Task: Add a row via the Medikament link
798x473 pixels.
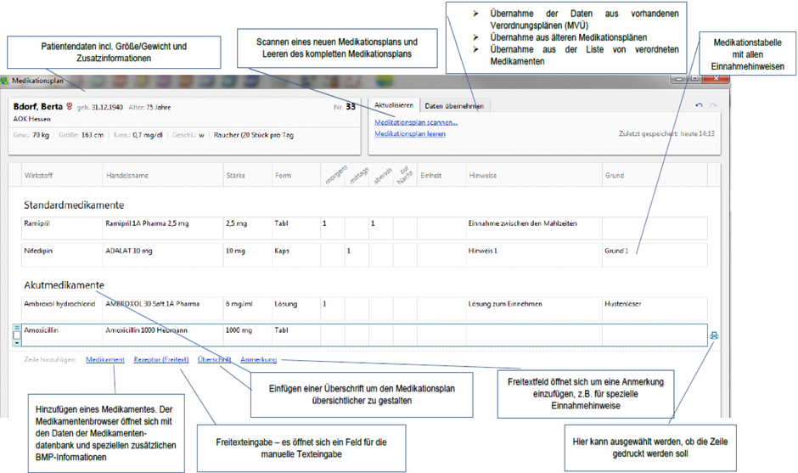Action: click(105, 359)
